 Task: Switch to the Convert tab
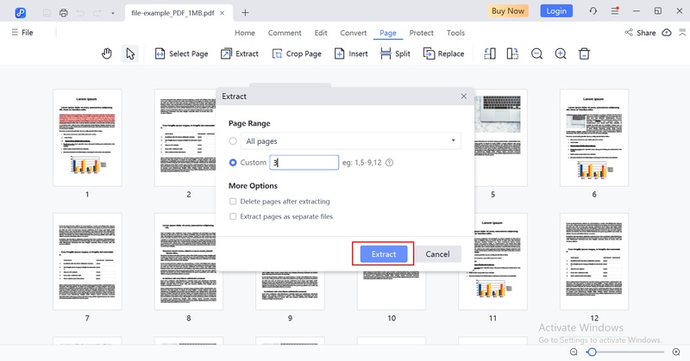(x=354, y=33)
